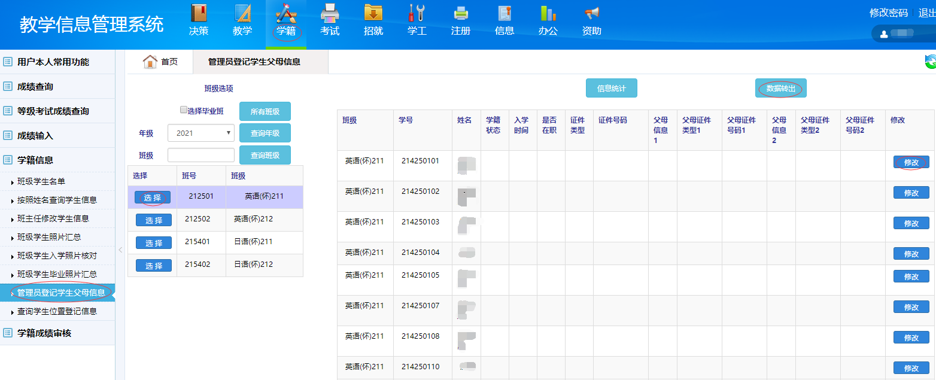
Task: Expand the 用户本人常用功能 section
Action: [x=57, y=62]
